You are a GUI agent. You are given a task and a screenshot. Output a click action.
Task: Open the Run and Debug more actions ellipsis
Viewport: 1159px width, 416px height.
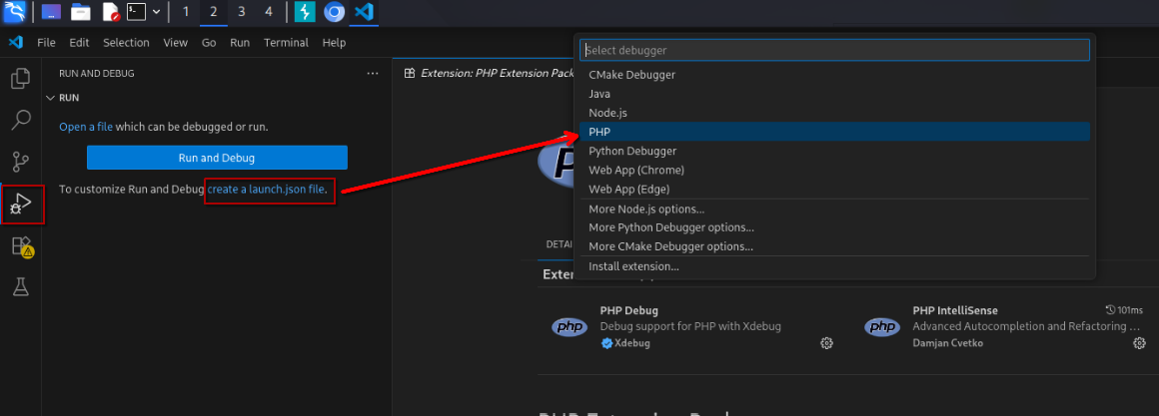(x=373, y=74)
